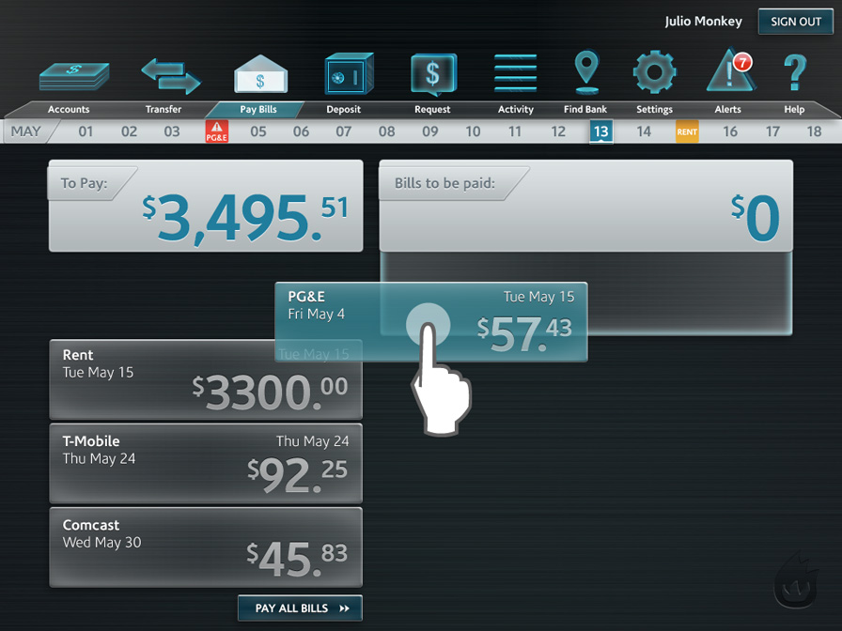Open the Settings gear icon
The height and width of the screenshot is (631, 842).
[x=654, y=73]
